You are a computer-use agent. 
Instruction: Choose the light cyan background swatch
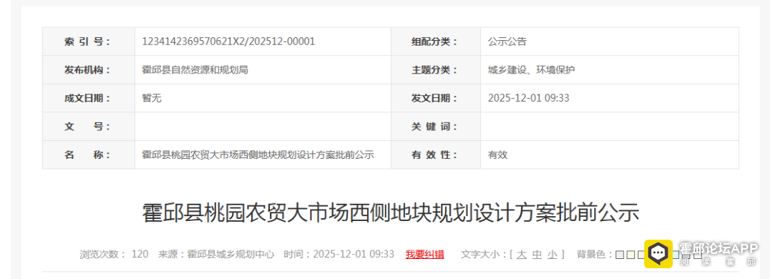point(676,255)
